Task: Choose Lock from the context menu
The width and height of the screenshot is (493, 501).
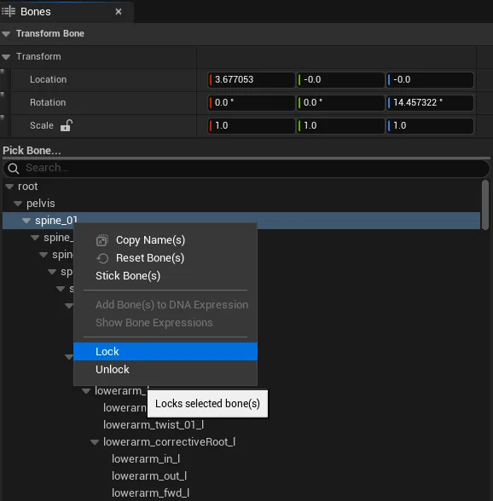Action: [165, 351]
